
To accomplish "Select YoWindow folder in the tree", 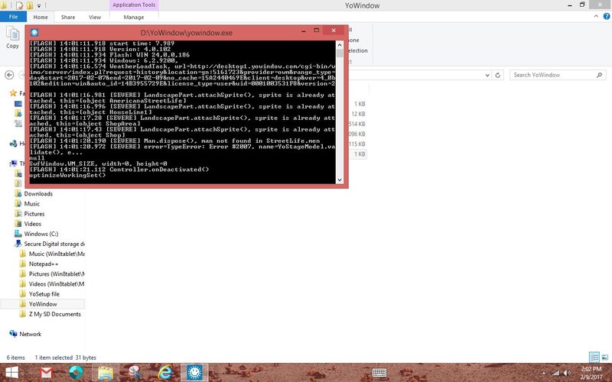I will click(43, 304).
